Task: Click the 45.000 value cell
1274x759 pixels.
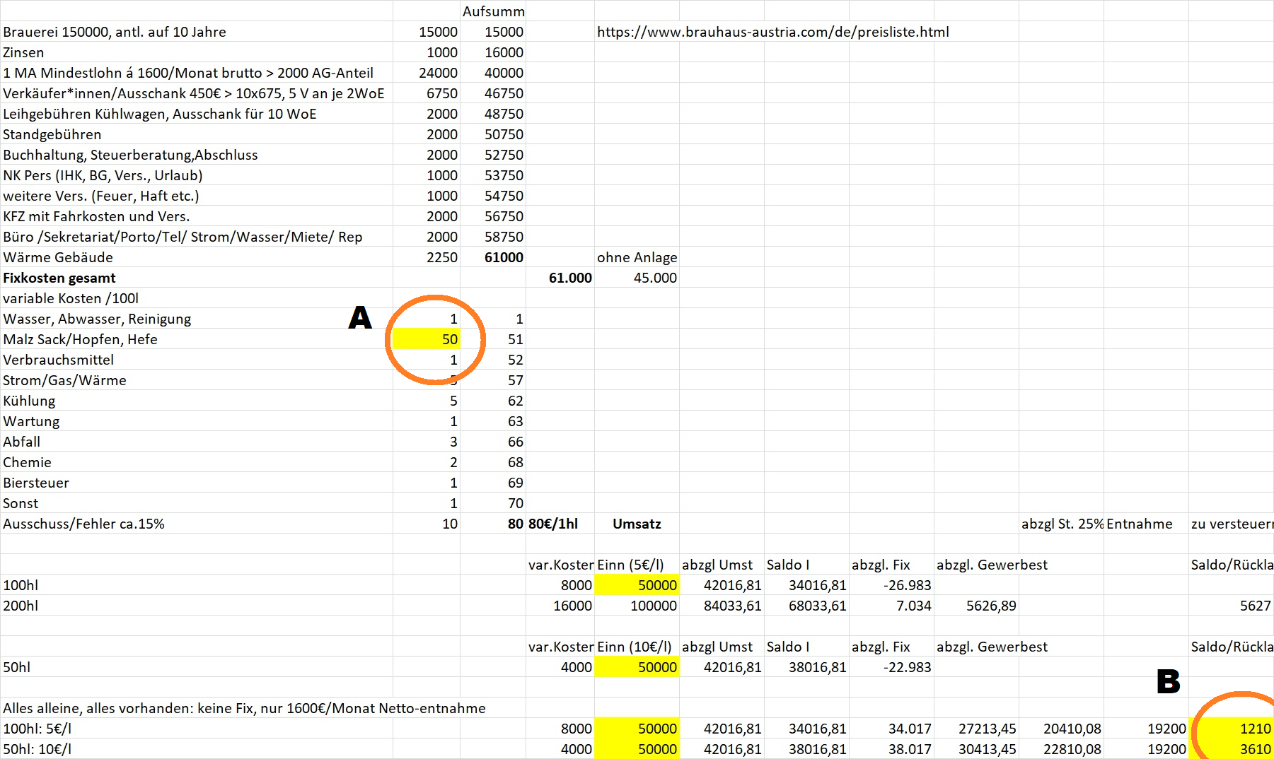Action: click(654, 278)
